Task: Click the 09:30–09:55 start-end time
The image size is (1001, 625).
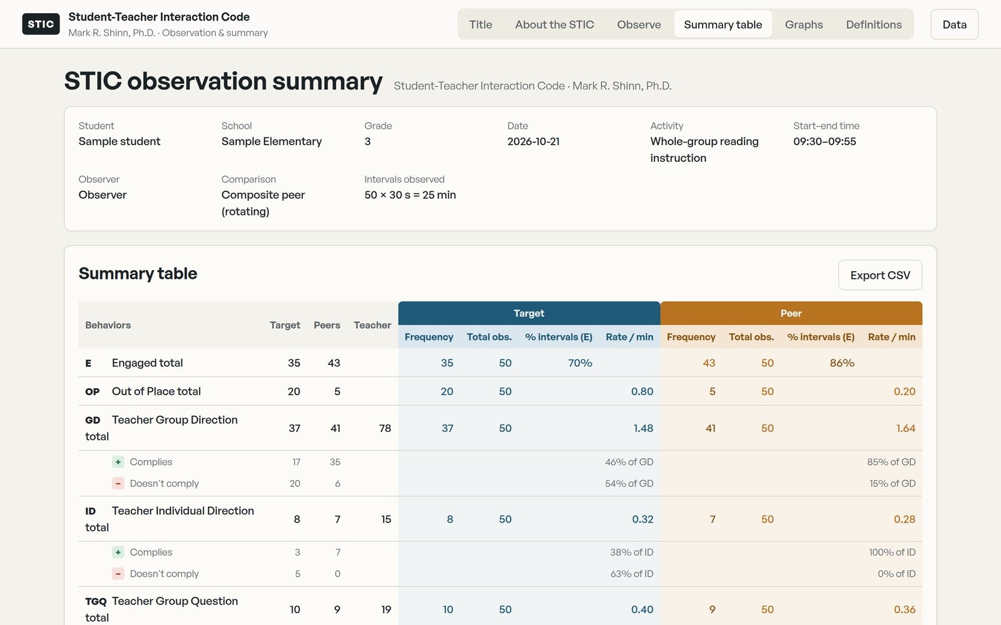Action: tap(825, 141)
